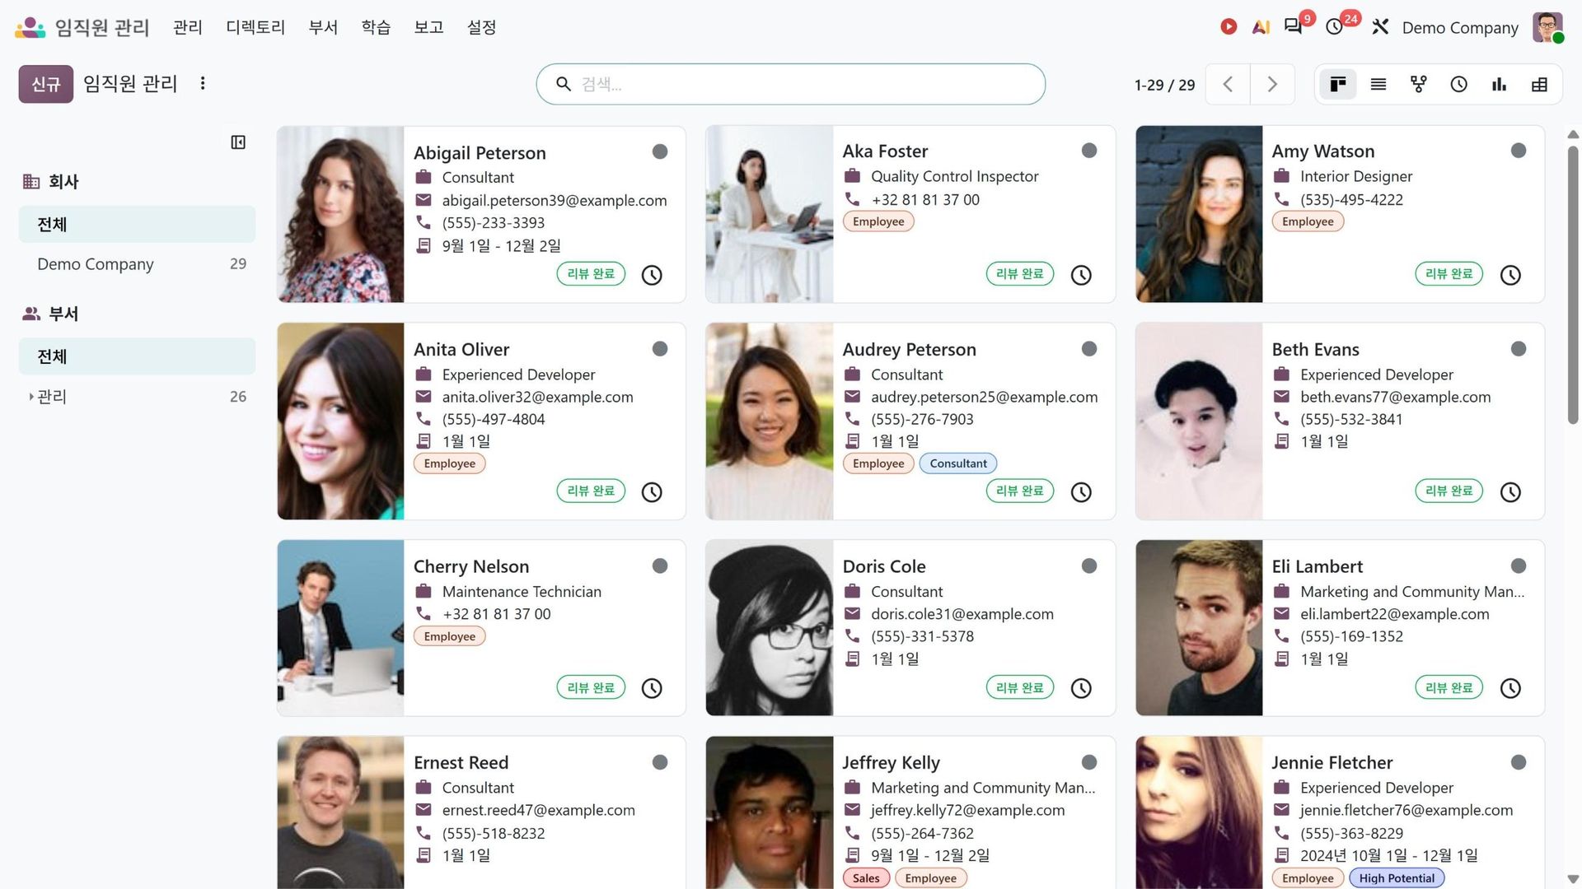
Task: Focus the 검색 search field
Action: tap(791, 84)
